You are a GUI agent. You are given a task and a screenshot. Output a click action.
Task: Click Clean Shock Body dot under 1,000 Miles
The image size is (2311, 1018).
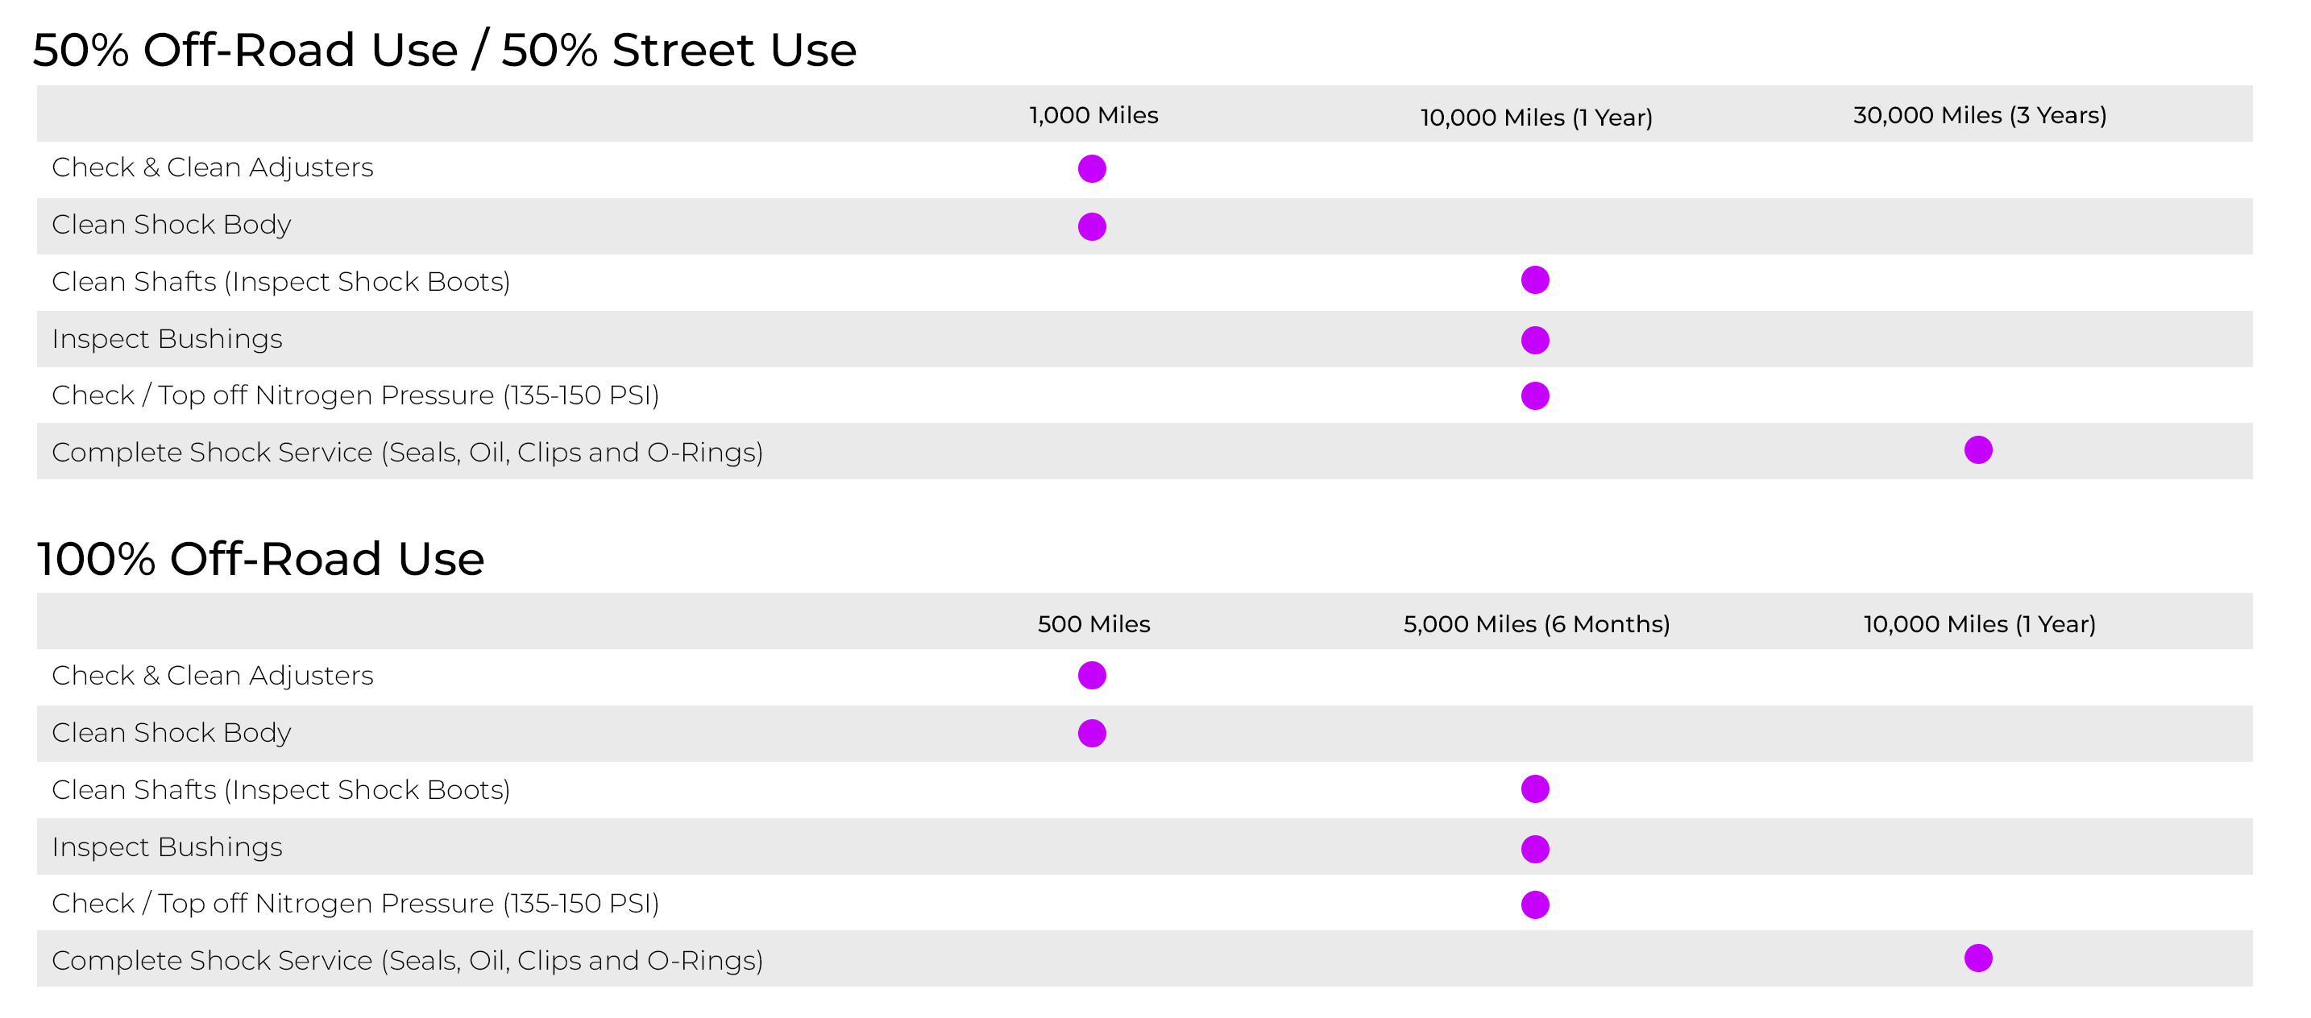(1092, 226)
